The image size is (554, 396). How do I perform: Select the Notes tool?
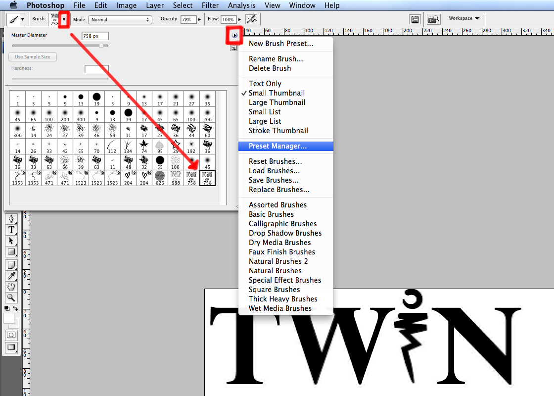11,265
